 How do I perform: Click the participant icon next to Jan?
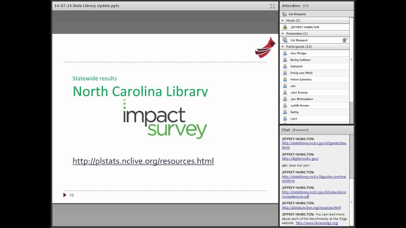(285, 86)
